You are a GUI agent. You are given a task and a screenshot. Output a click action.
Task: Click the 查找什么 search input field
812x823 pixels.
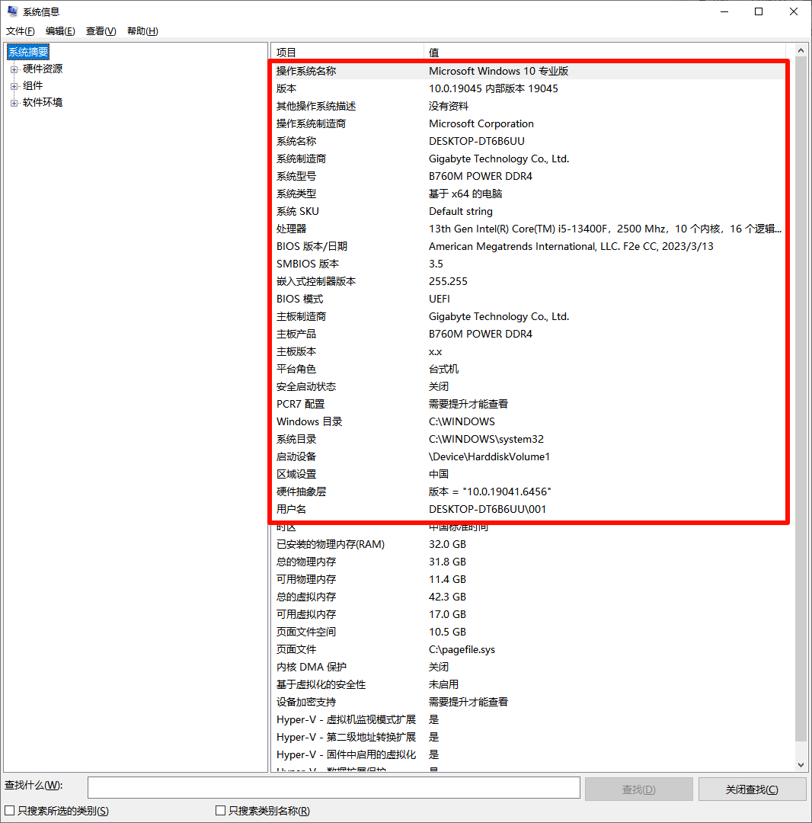click(x=334, y=788)
